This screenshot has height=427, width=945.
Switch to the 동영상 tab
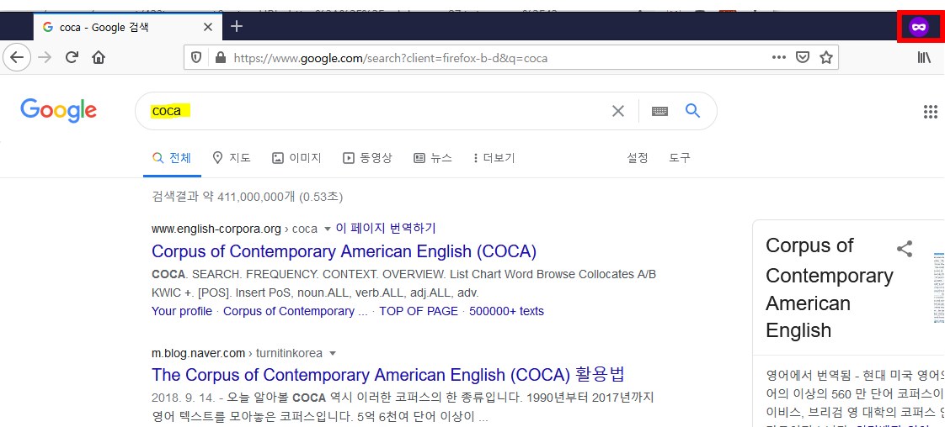coord(367,158)
